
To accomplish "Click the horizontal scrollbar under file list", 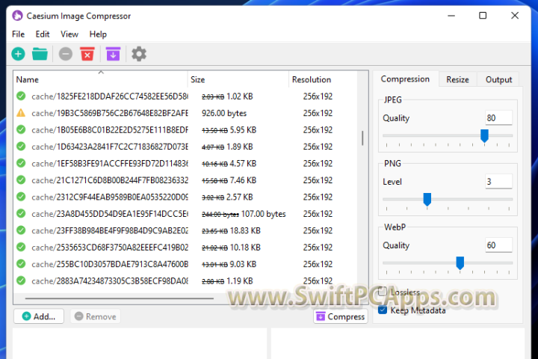I will point(120,298).
